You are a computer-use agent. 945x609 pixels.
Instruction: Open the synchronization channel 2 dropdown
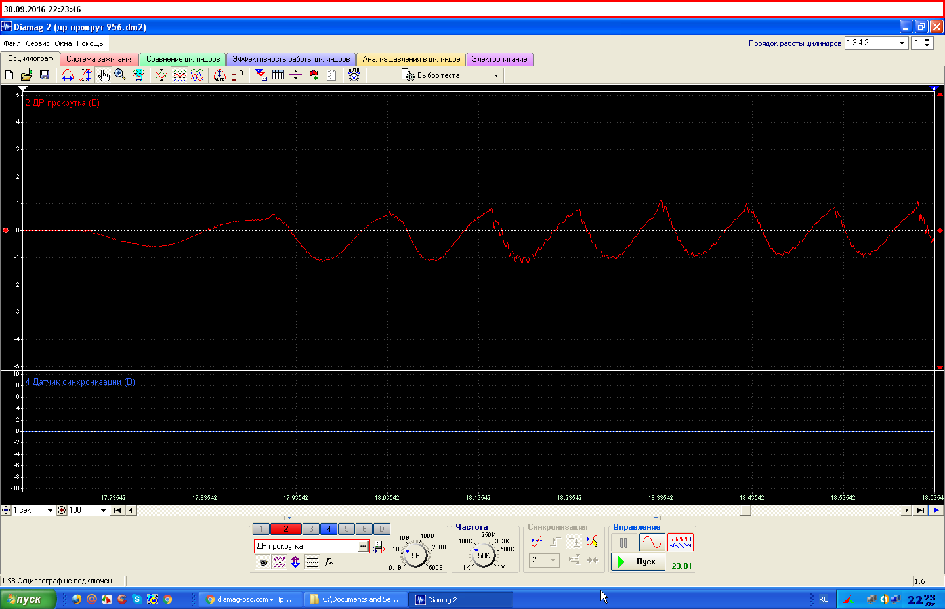point(544,560)
